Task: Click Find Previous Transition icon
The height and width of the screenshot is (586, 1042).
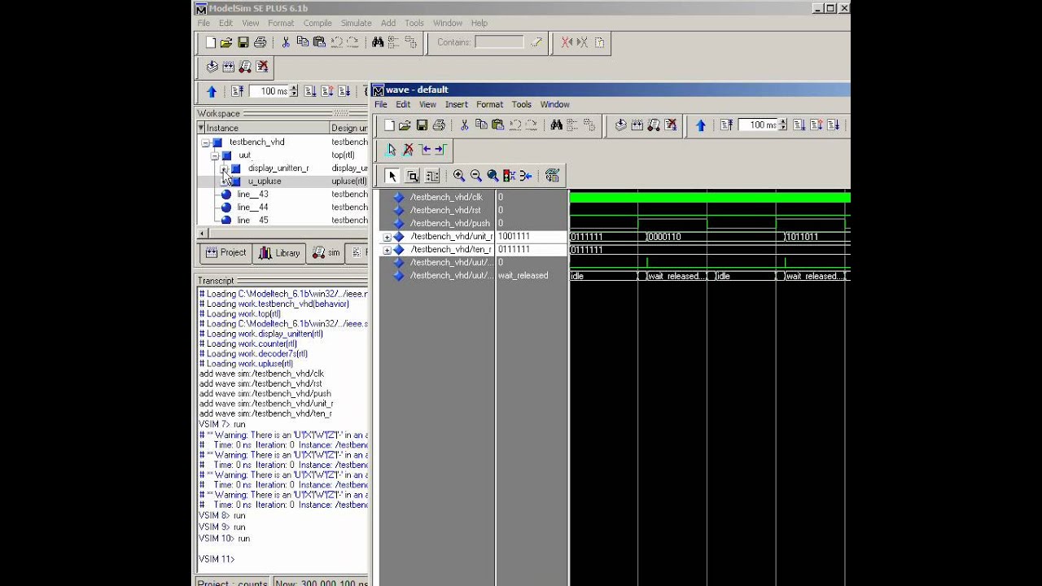Action: 425,150
